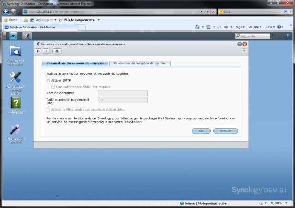This screenshot has height=208, width=295.
Task: Open the Panneau de configuration desktop icon
Action: pyautogui.click(x=15, y=84)
